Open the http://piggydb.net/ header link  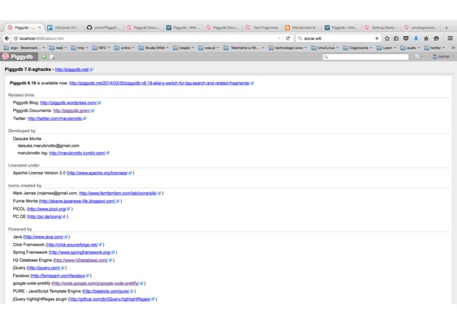72,70
